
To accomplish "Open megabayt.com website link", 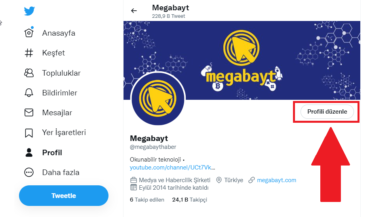I will pos(276,180).
